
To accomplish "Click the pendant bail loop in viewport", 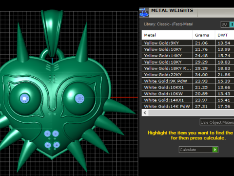I will coord(52,33).
